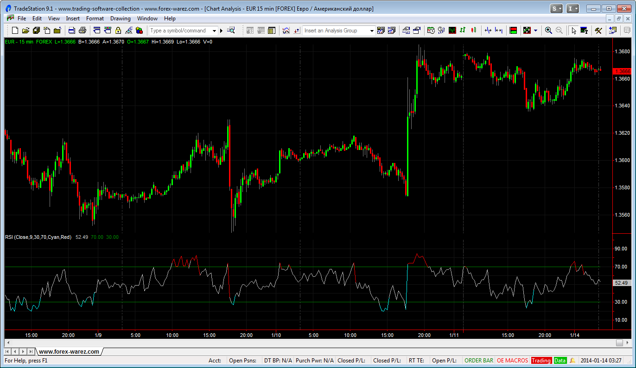Click the green Data status button
The width and height of the screenshot is (636, 368).
point(560,361)
